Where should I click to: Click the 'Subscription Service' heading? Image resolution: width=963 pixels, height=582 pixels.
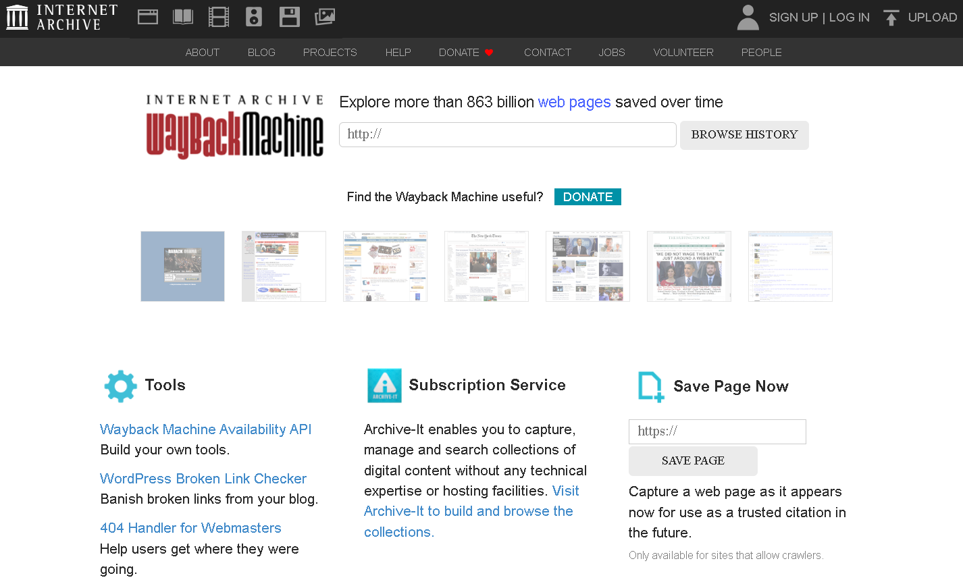488,385
